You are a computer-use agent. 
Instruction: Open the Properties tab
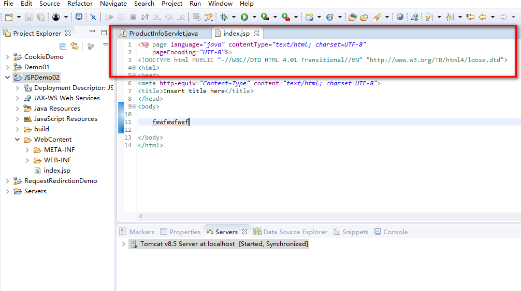pyautogui.click(x=180, y=232)
